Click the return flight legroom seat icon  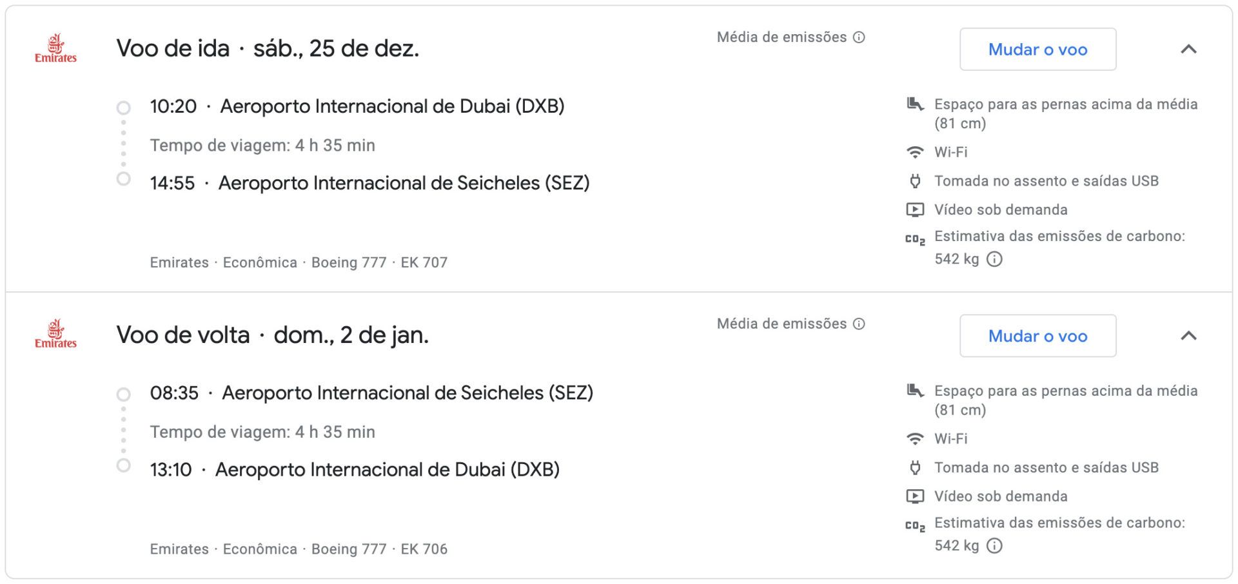[x=915, y=391]
